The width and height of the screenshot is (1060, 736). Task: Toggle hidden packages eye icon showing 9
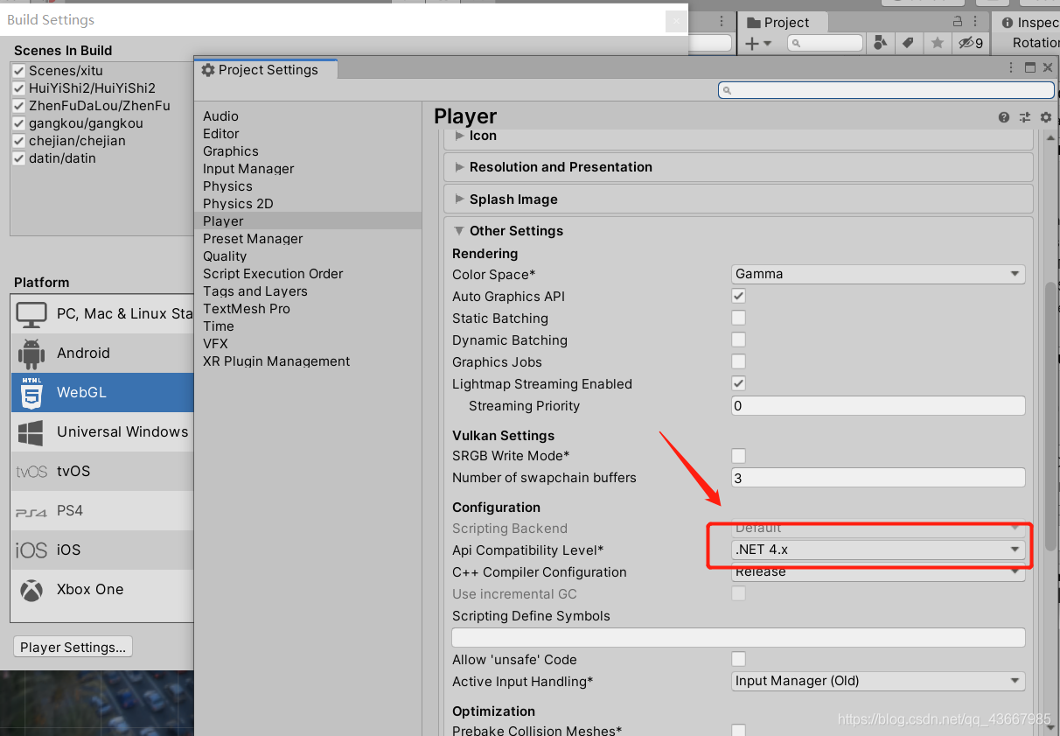coord(970,43)
